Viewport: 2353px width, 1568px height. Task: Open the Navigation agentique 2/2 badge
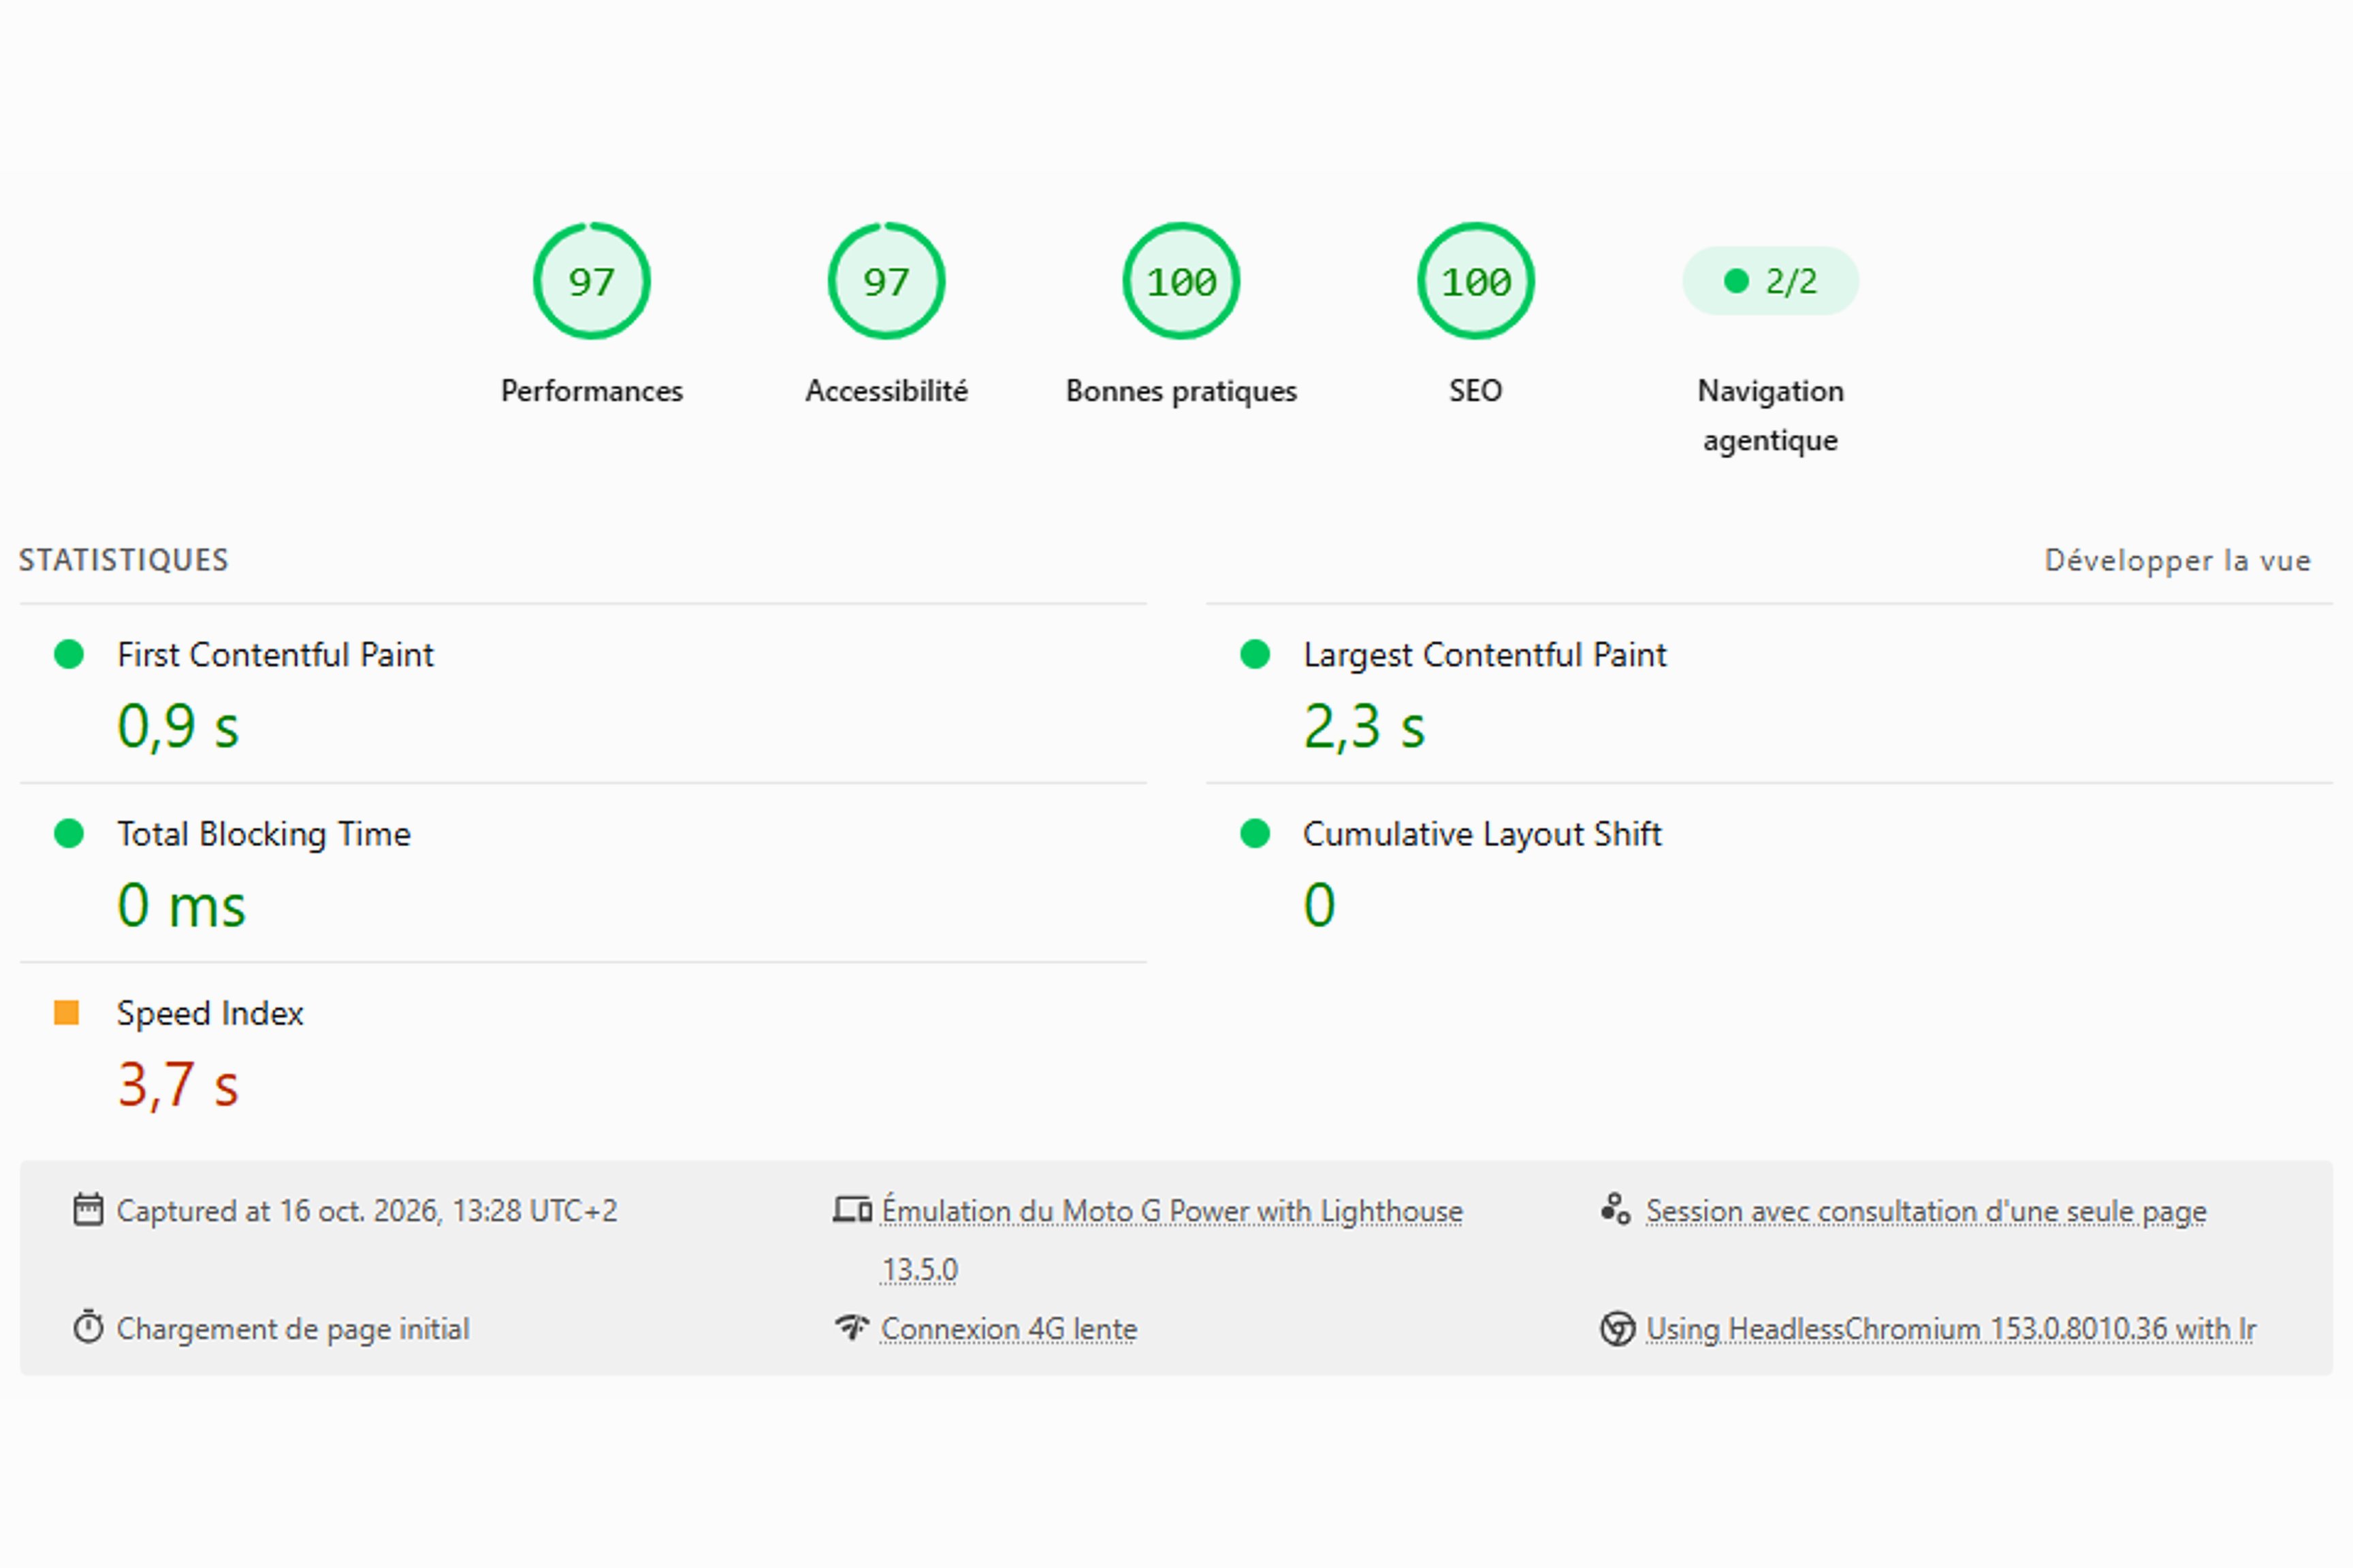(x=1771, y=281)
